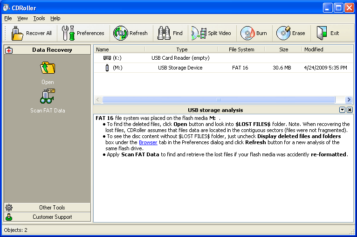Close the USB storage analysis pane
Image resolution: width=357 pixels, height=237 pixels.
tap(350, 110)
